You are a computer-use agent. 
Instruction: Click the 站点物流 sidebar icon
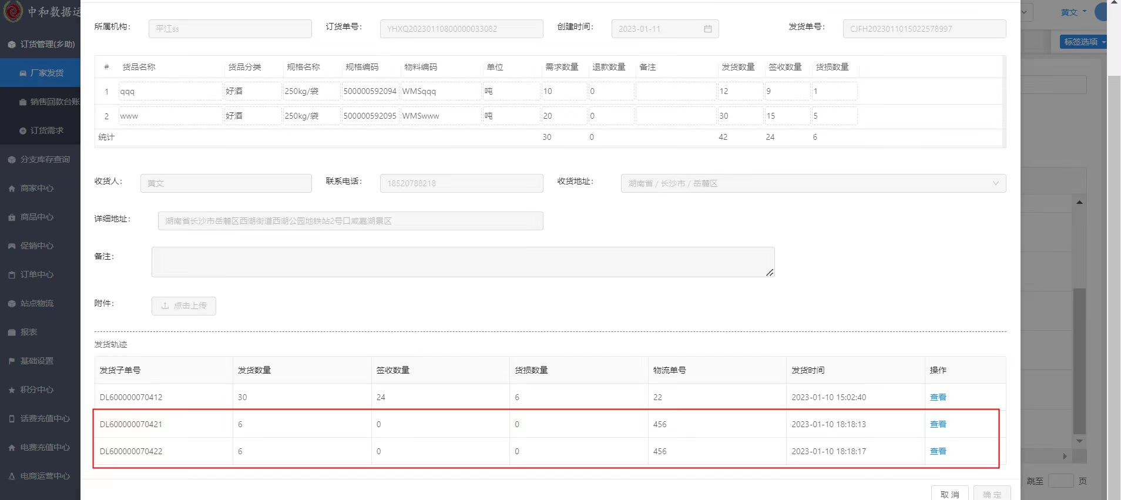[x=12, y=304]
